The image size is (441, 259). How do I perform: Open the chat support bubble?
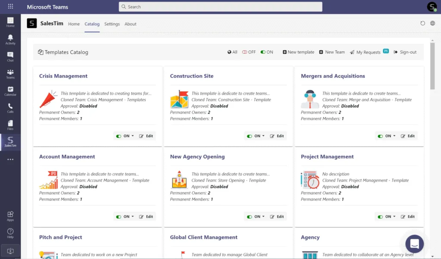point(414,244)
